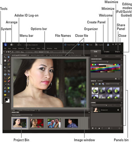
Task: Click the Reset Panels button
Action: coord(70,45)
